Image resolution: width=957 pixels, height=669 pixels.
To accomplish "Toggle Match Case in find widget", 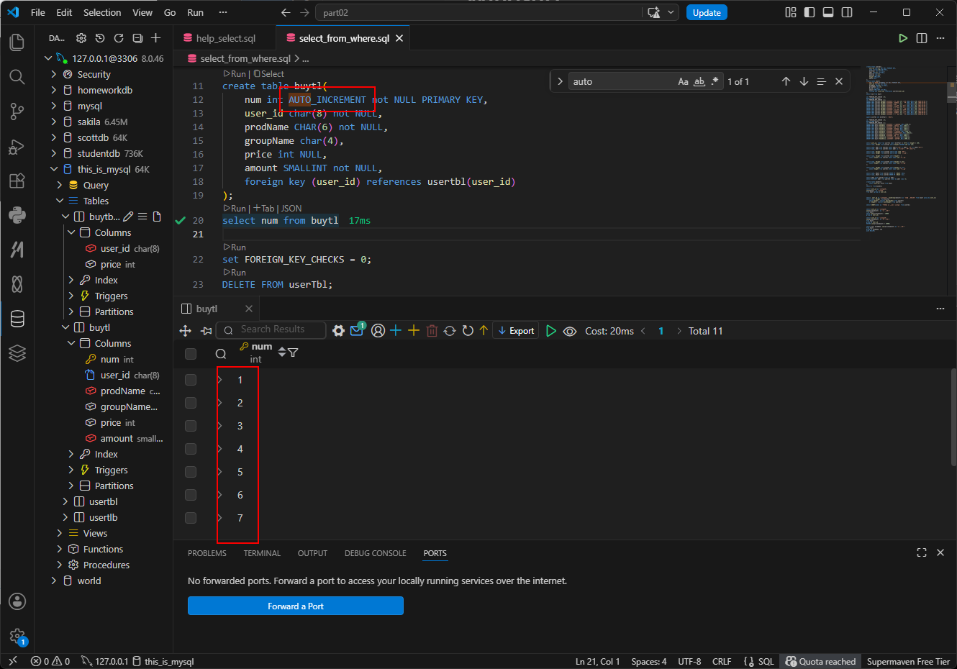I will 683,81.
